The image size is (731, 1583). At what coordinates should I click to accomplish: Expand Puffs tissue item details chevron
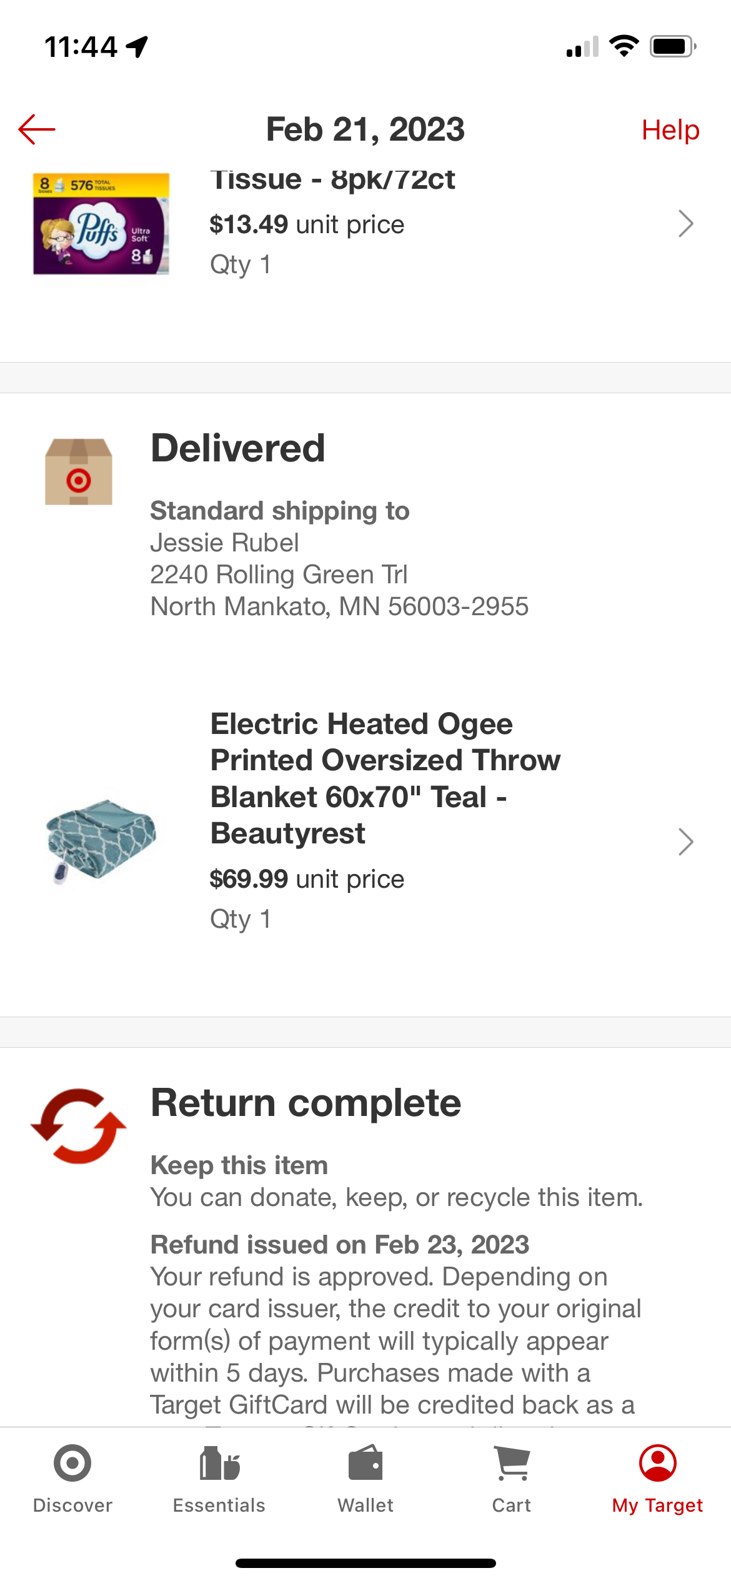686,224
